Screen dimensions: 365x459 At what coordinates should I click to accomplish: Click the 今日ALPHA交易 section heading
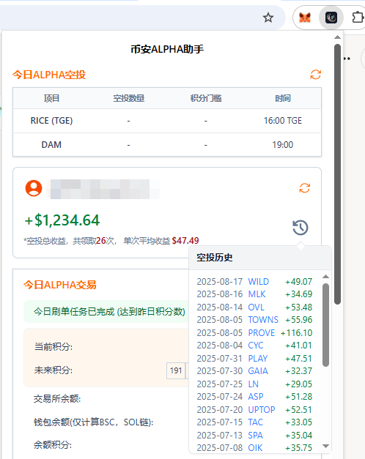pyautogui.click(x=60, y=285)
